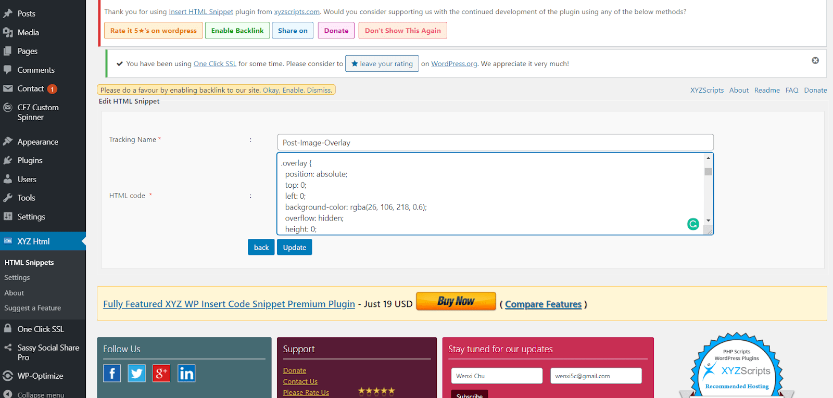Dismiss the One Click SSL rating notice
The height and width of the screenshot is (398, 833).
815,60
